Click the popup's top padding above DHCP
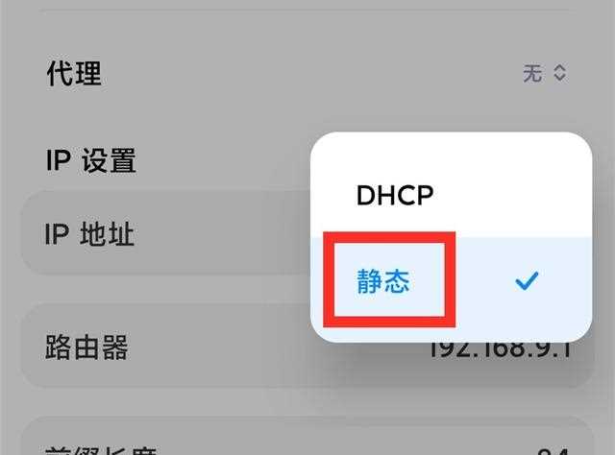 pos(451,153)
